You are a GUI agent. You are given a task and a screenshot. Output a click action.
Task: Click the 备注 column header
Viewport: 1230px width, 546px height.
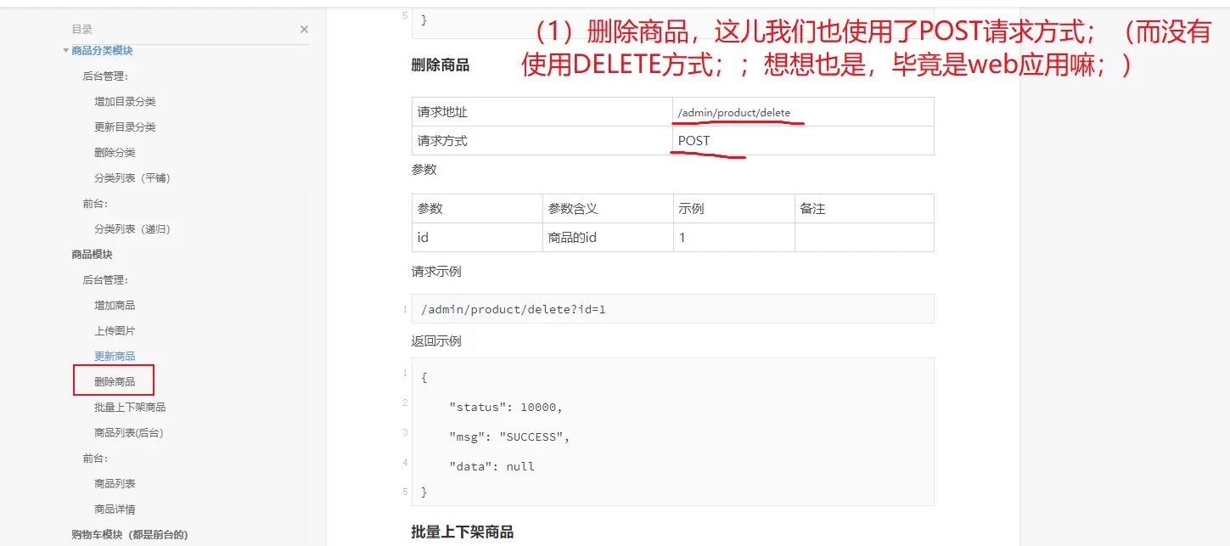coord(864,209)
